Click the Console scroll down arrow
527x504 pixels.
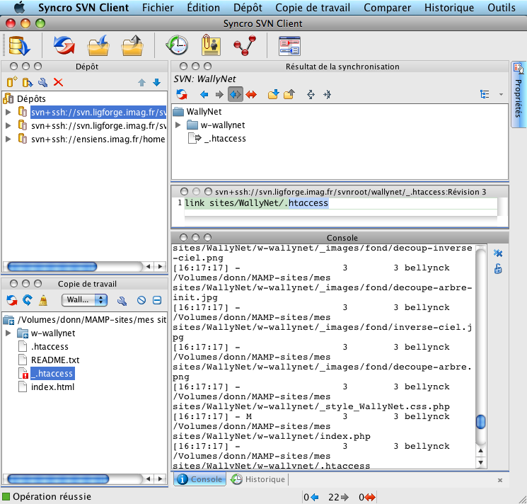point(480,463)
